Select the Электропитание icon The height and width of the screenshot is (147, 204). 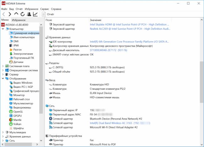tap(11, 54)
